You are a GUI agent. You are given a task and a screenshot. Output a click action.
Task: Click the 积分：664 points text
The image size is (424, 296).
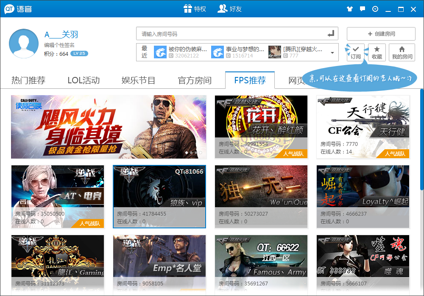point(56,54)
